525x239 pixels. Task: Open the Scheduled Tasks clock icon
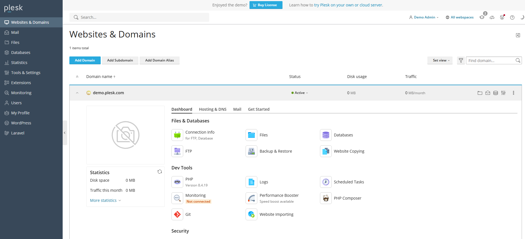pos(326,182)
